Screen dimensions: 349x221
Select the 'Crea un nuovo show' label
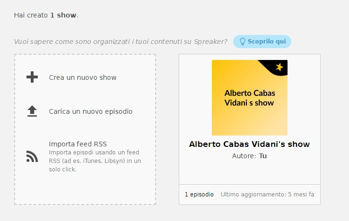83,77
